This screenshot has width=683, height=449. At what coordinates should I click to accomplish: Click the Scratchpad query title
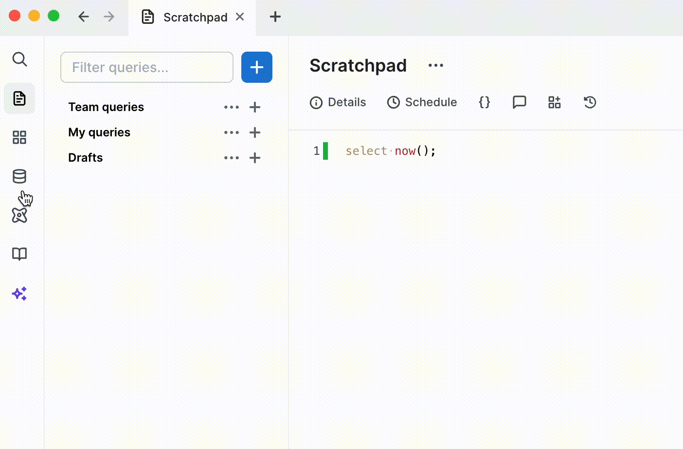coord(358,66)
